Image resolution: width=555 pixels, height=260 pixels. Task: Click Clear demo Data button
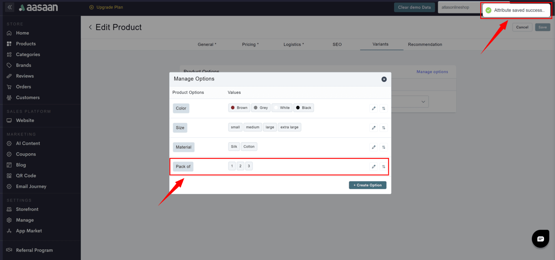414,7
